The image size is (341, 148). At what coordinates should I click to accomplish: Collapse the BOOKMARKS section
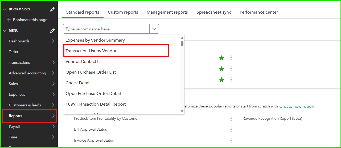4,9
